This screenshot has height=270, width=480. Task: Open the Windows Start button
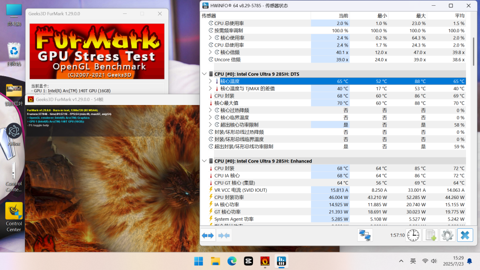pyautogui.click(x=199, y=261)
